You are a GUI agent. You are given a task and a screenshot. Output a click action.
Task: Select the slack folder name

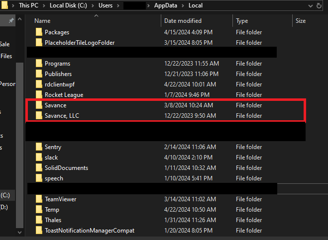point(51,158)
